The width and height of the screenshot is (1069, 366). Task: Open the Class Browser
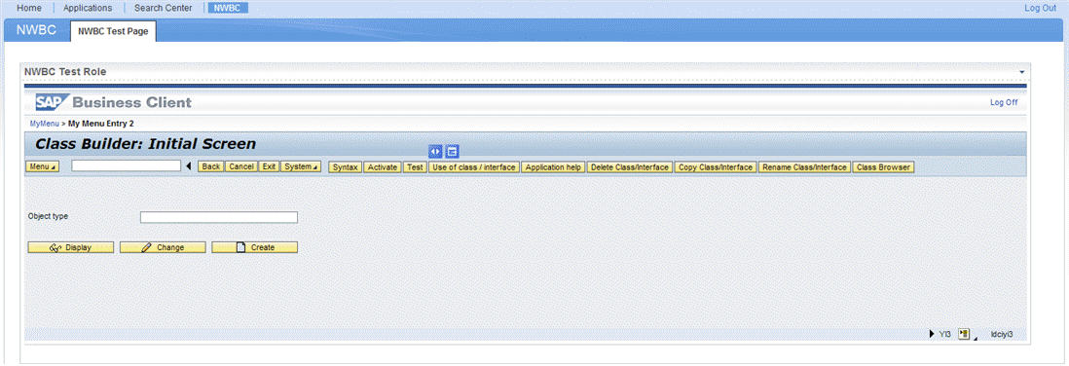click(884, 167)
